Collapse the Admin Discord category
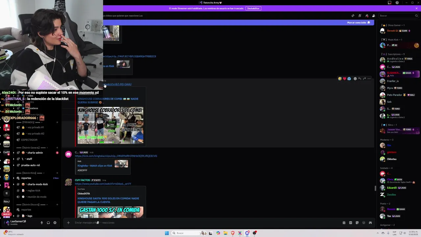The width and height of the screenshot is (421, 237). [x=32, y=204]
